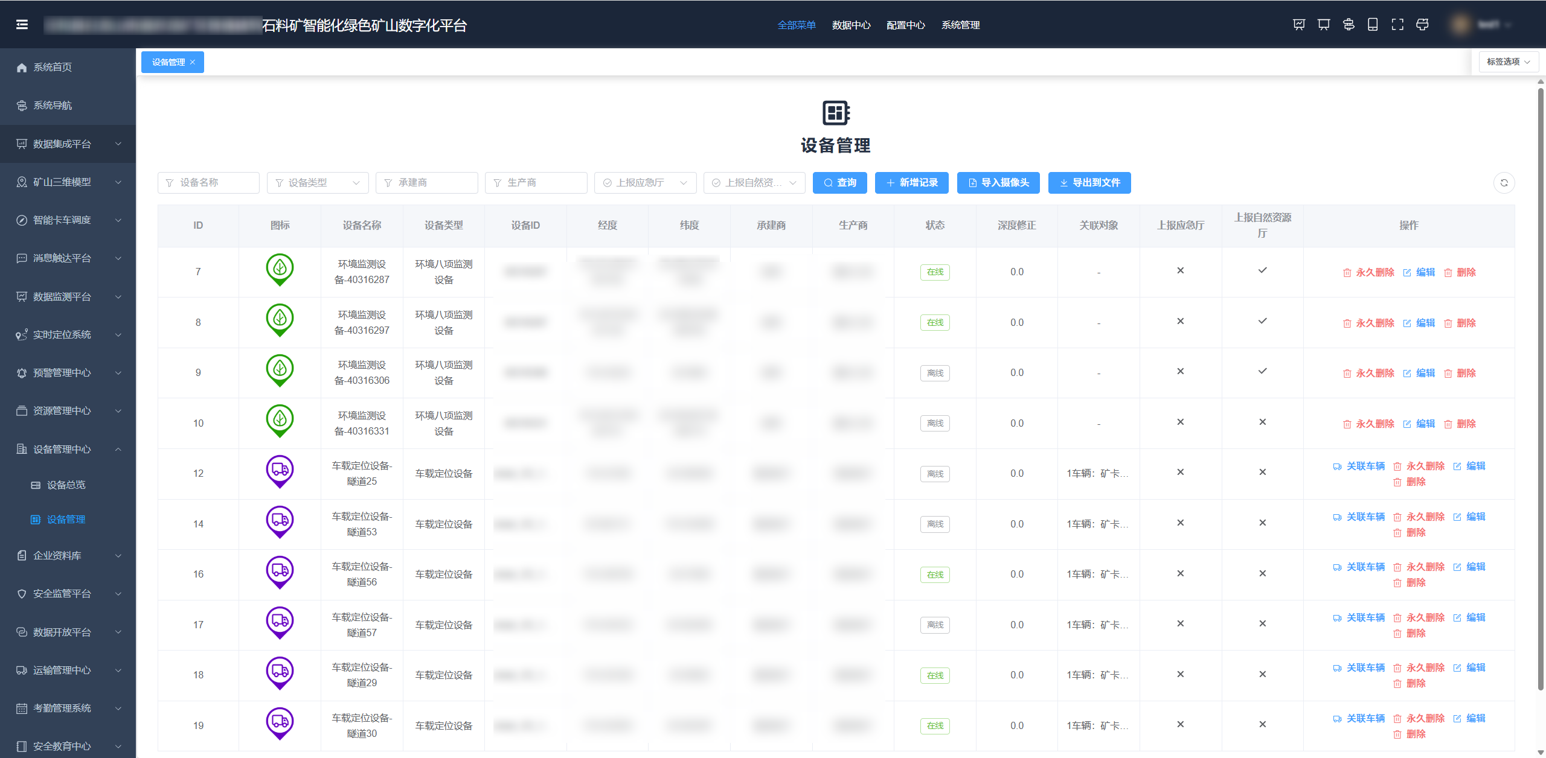Click the refresh icon beside the toolbar
Screen dimensions: 1546x758
coord(1504,183)
